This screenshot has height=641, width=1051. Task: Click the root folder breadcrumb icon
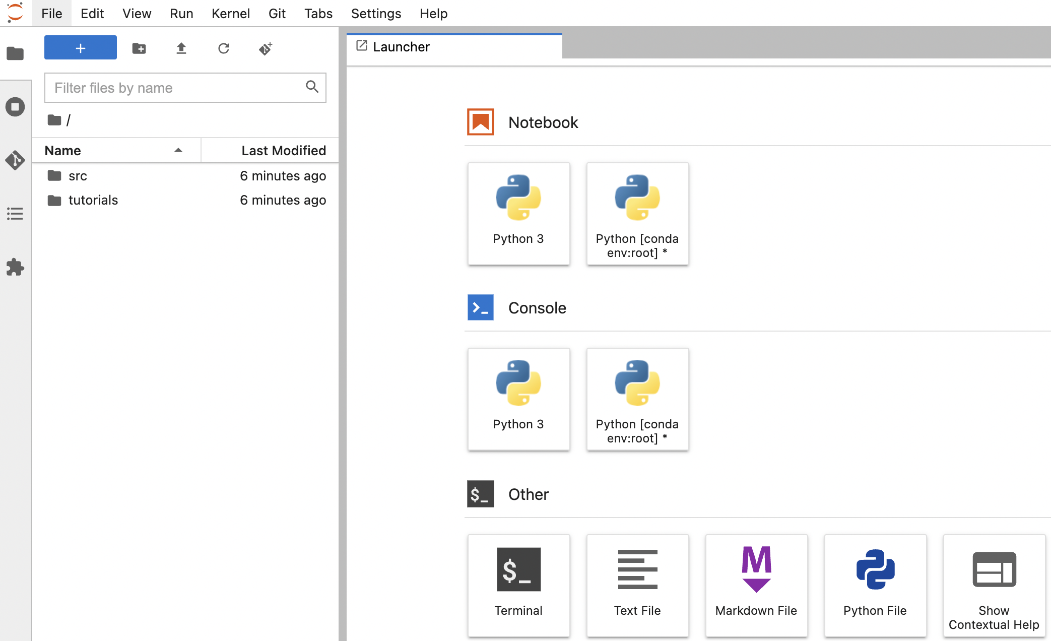click(54, 120)
